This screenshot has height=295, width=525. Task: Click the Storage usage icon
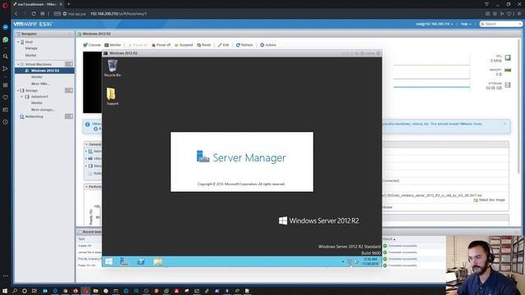508,85
